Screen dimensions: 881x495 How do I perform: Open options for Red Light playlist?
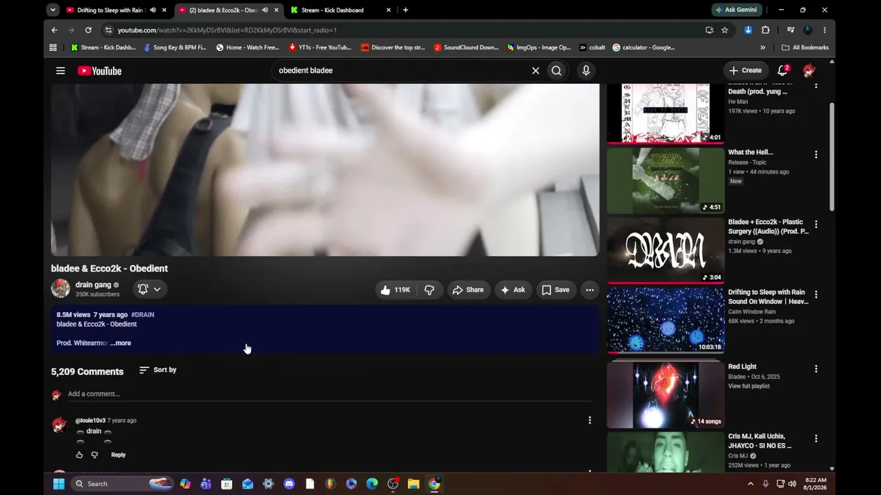point(816,368)
